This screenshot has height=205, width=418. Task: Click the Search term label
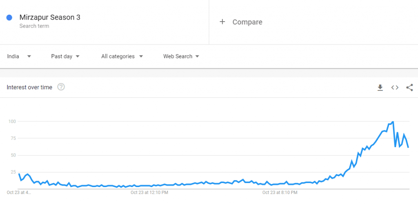[34, 26]
